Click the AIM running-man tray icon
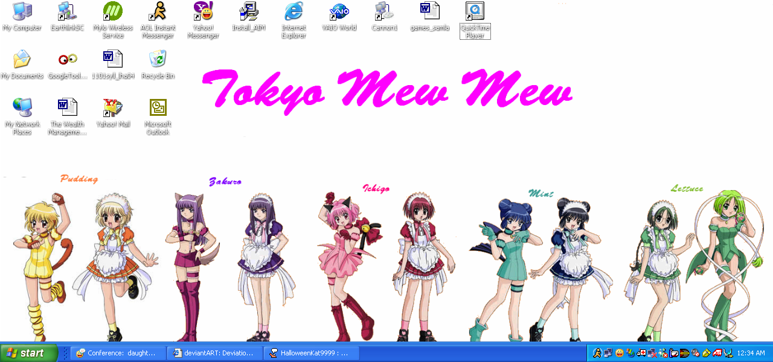773x362 pixels. point(597,353)
